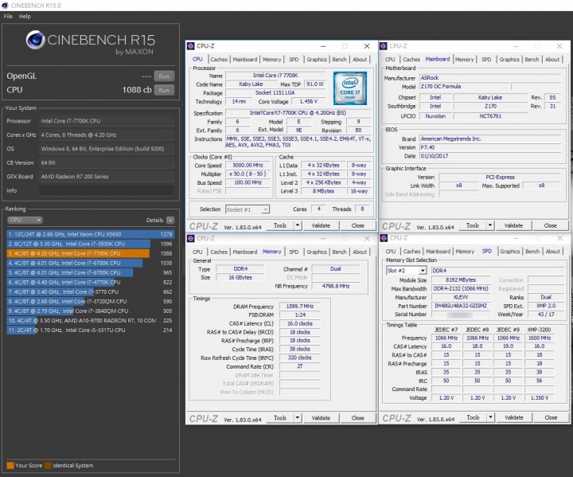Open the CPU ranking type dropdown
Screen dimensions: 573x477
pos(25,220)
